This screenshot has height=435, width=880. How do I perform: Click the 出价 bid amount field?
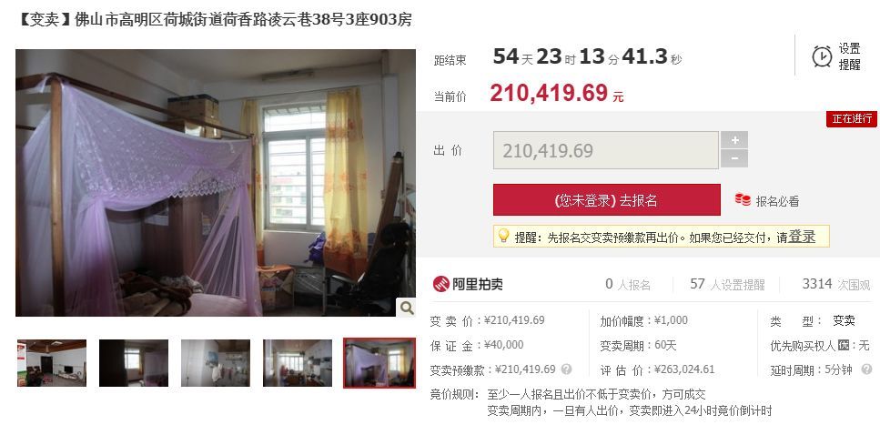pyautogui.click(x=605, y=150)
